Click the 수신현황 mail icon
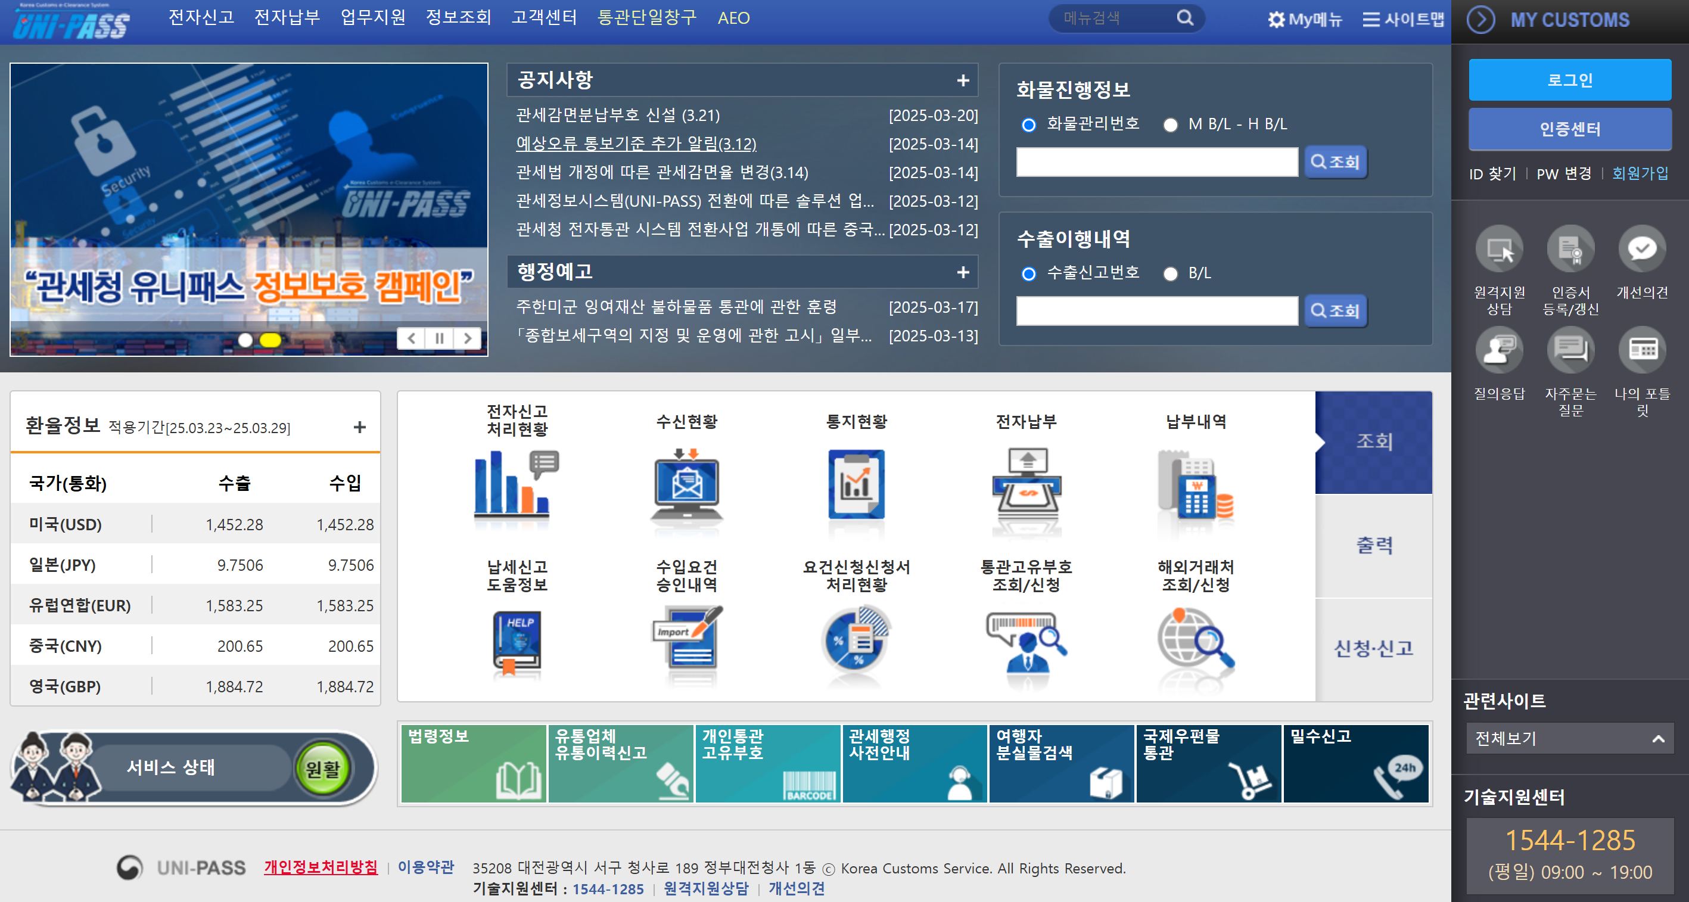 tap(686, 485)
